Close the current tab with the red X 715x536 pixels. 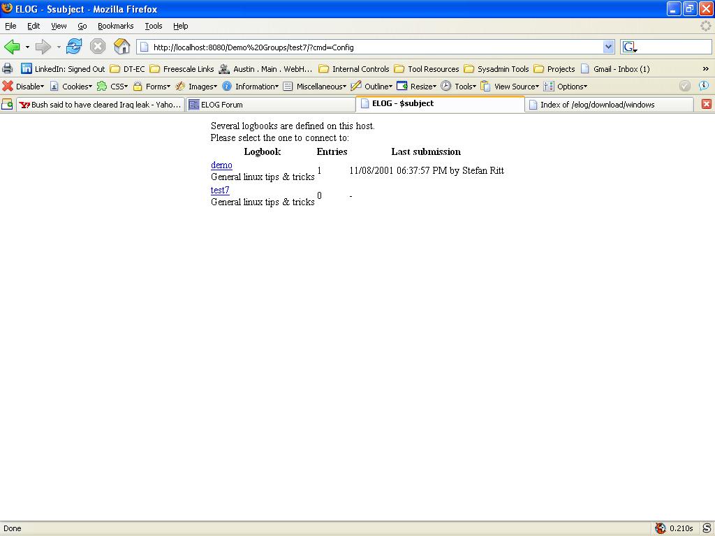click(x=707, y=104)
